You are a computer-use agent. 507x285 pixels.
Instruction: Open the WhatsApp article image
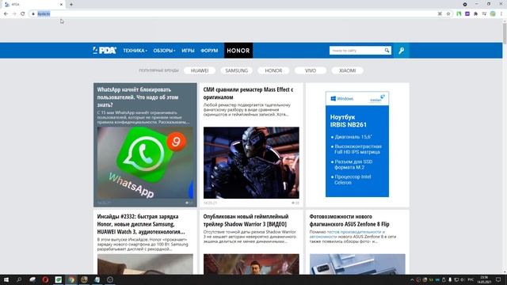click(x=145, y=162)
